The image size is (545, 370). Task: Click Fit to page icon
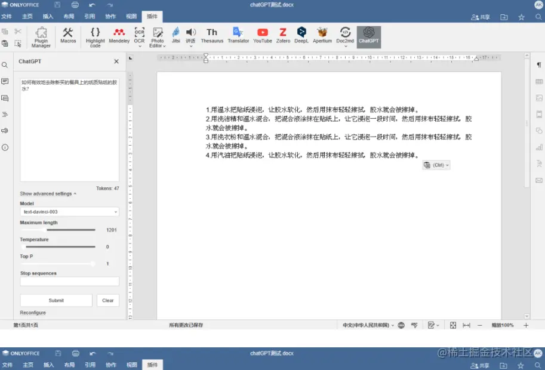click(453, 325)
